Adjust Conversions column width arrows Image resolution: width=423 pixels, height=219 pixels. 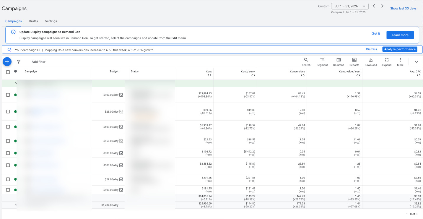303,75
